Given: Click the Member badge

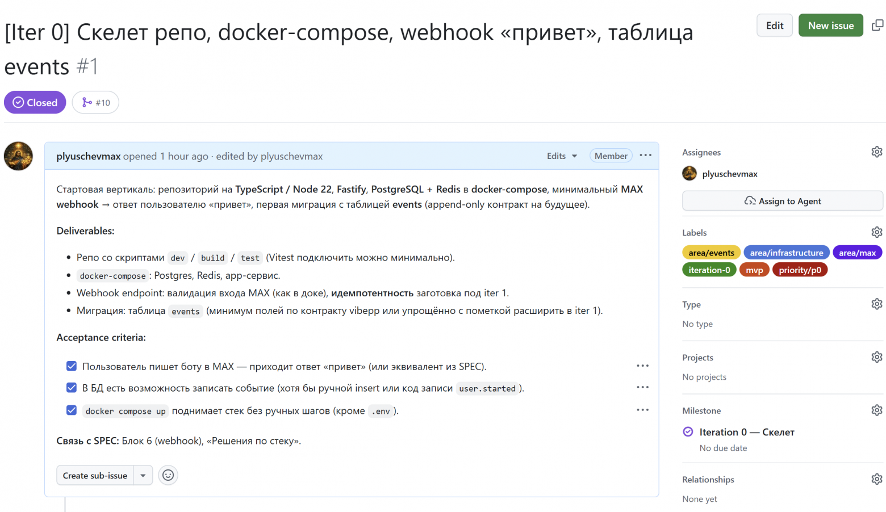Looking at the screenshot, I should coord(611,156).
